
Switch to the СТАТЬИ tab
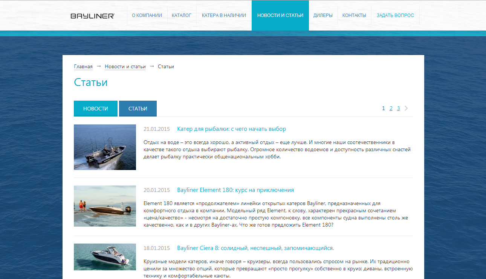point(138,109)
